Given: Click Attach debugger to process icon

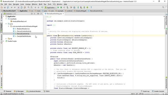Looking at the screenshot, I should point(67,7).
